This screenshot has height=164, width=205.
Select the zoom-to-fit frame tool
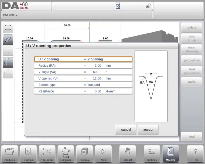[x=8, y=28]
